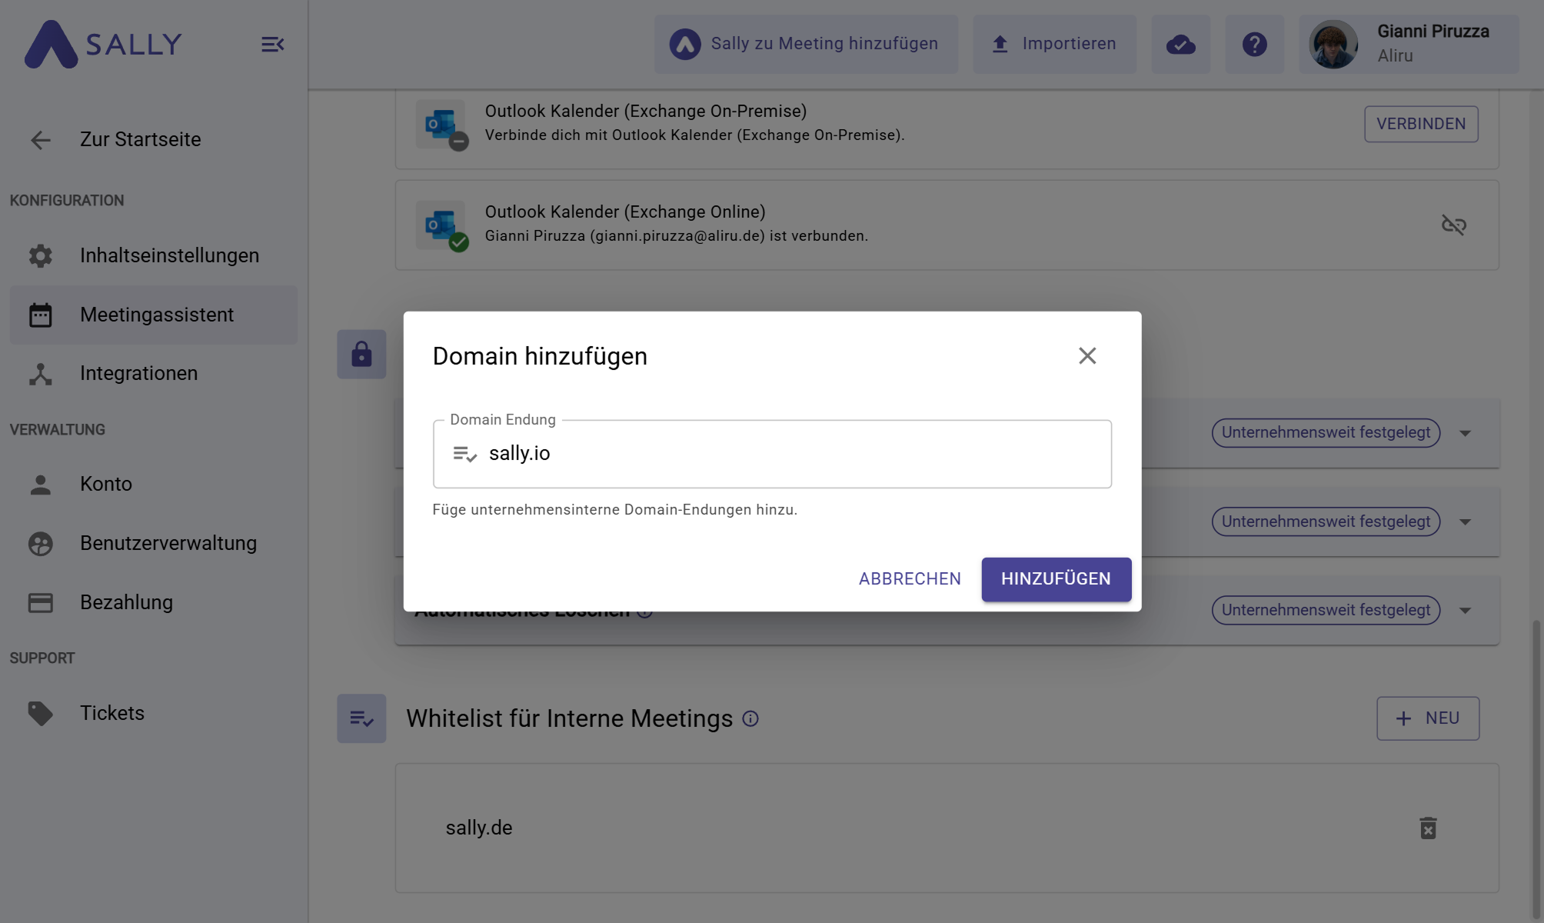Click sally.de whitelist entry text

(479, 828)
